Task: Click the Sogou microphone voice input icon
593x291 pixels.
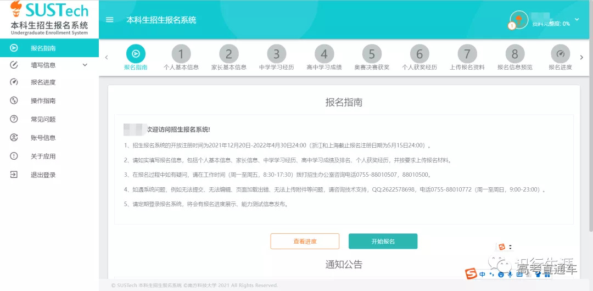Action: (510, 275)
